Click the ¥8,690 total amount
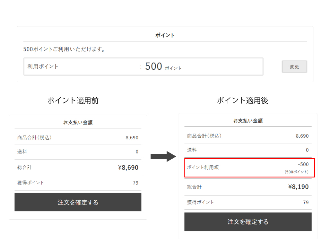This screenshot has height=245, width=321. coord(128,168)
